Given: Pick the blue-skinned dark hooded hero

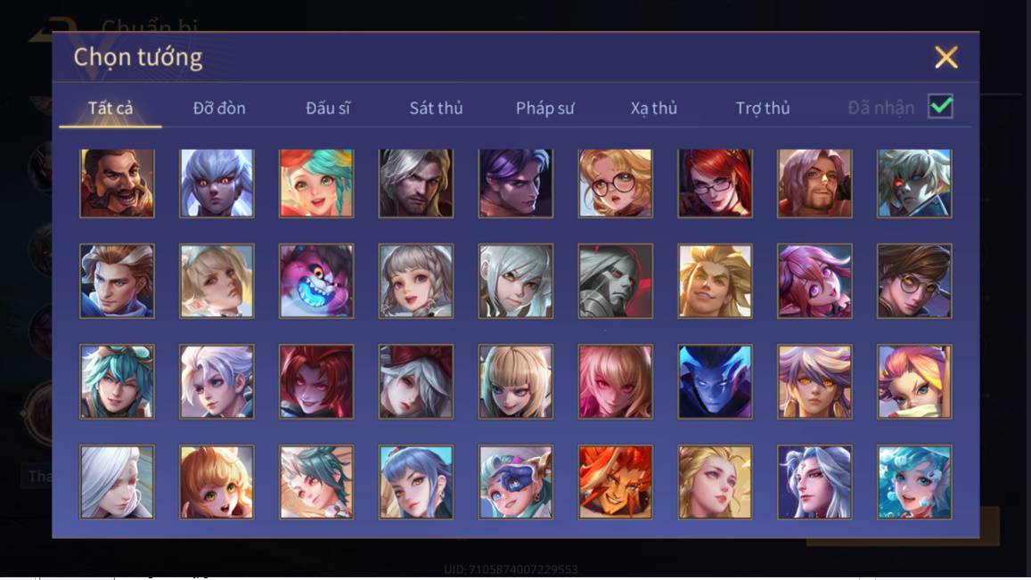Looking at the screenshot, I should [x=716, y=381].
